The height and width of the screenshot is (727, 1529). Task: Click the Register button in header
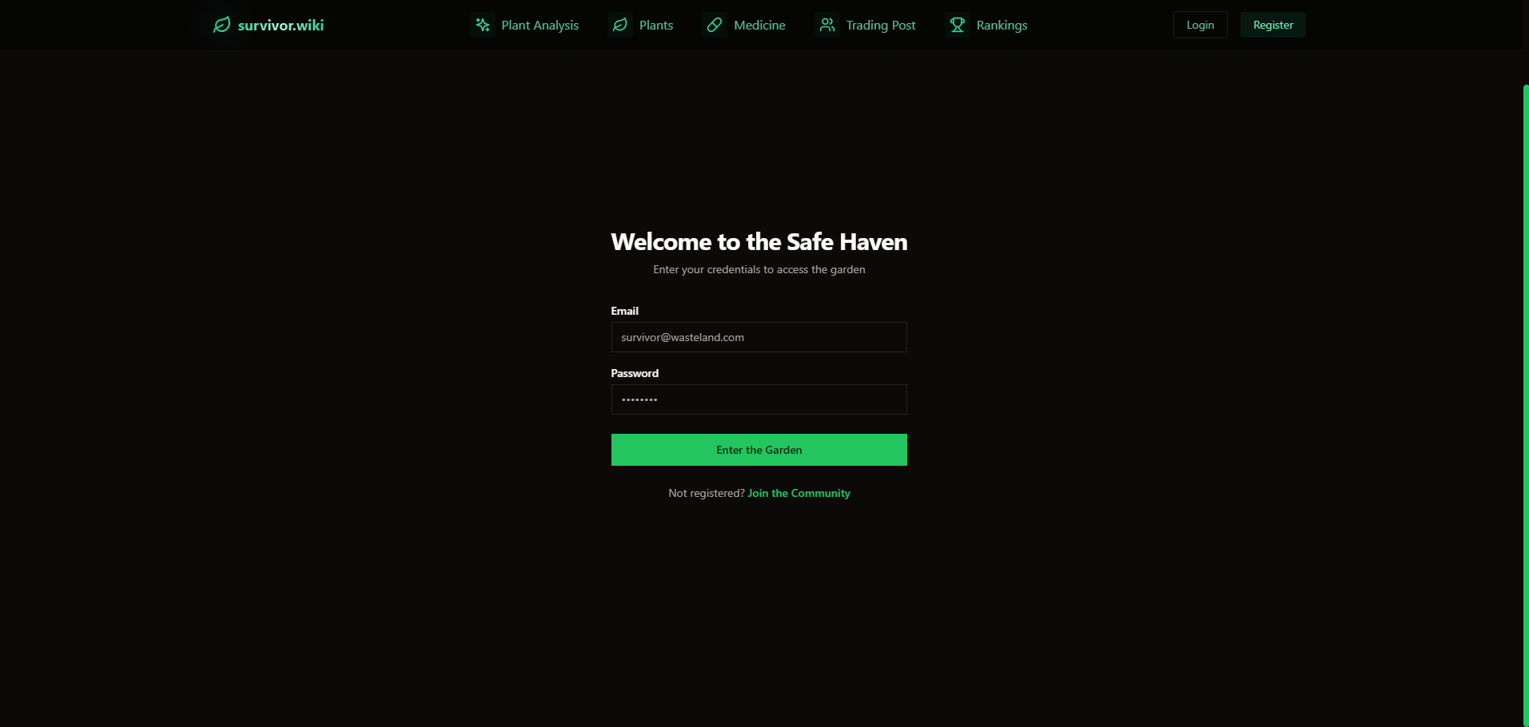click(1272, 25)
